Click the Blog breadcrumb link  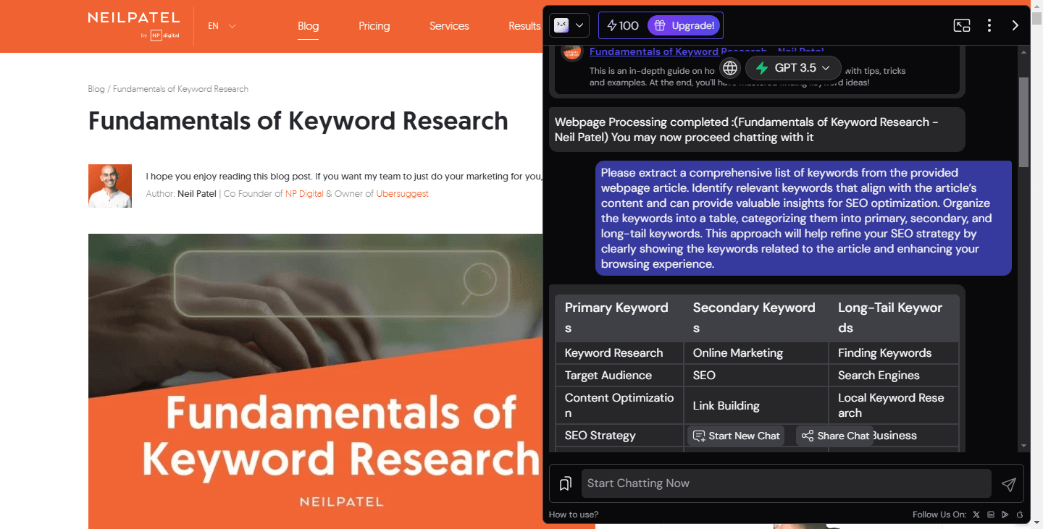pyautogui.click(x=96, y=89)
